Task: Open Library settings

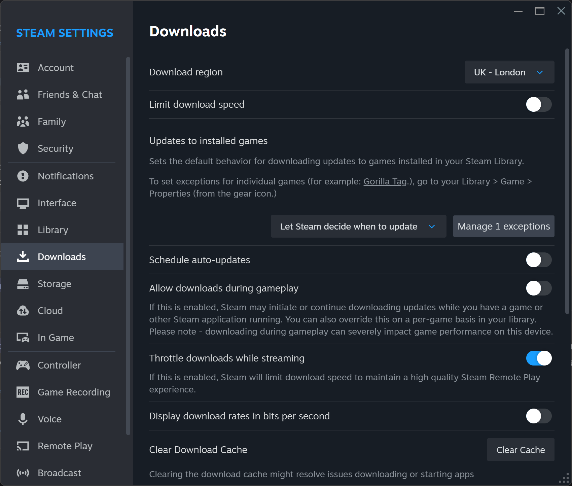Action: tap(62, 230)
